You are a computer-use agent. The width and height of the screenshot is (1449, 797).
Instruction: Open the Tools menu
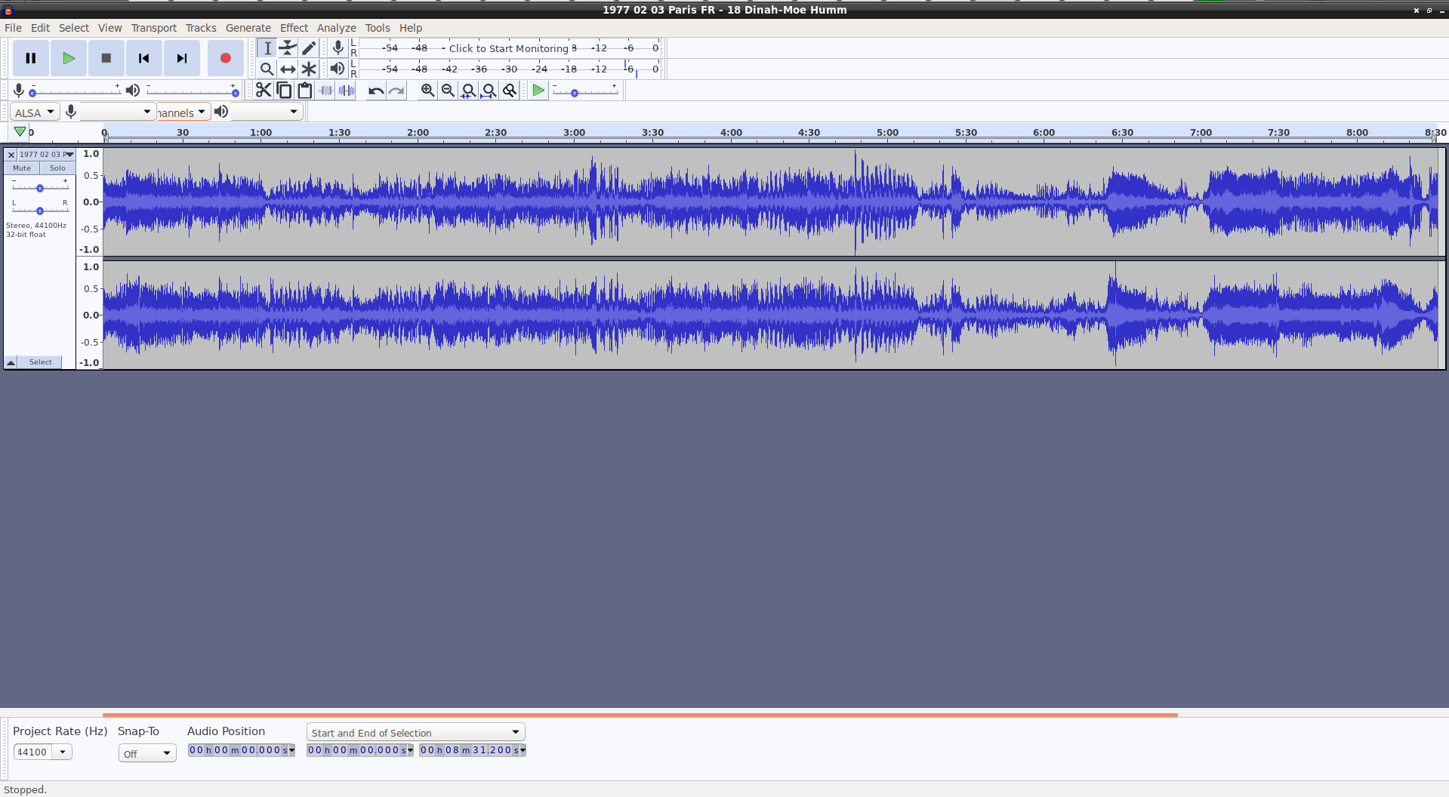(378, 28)
